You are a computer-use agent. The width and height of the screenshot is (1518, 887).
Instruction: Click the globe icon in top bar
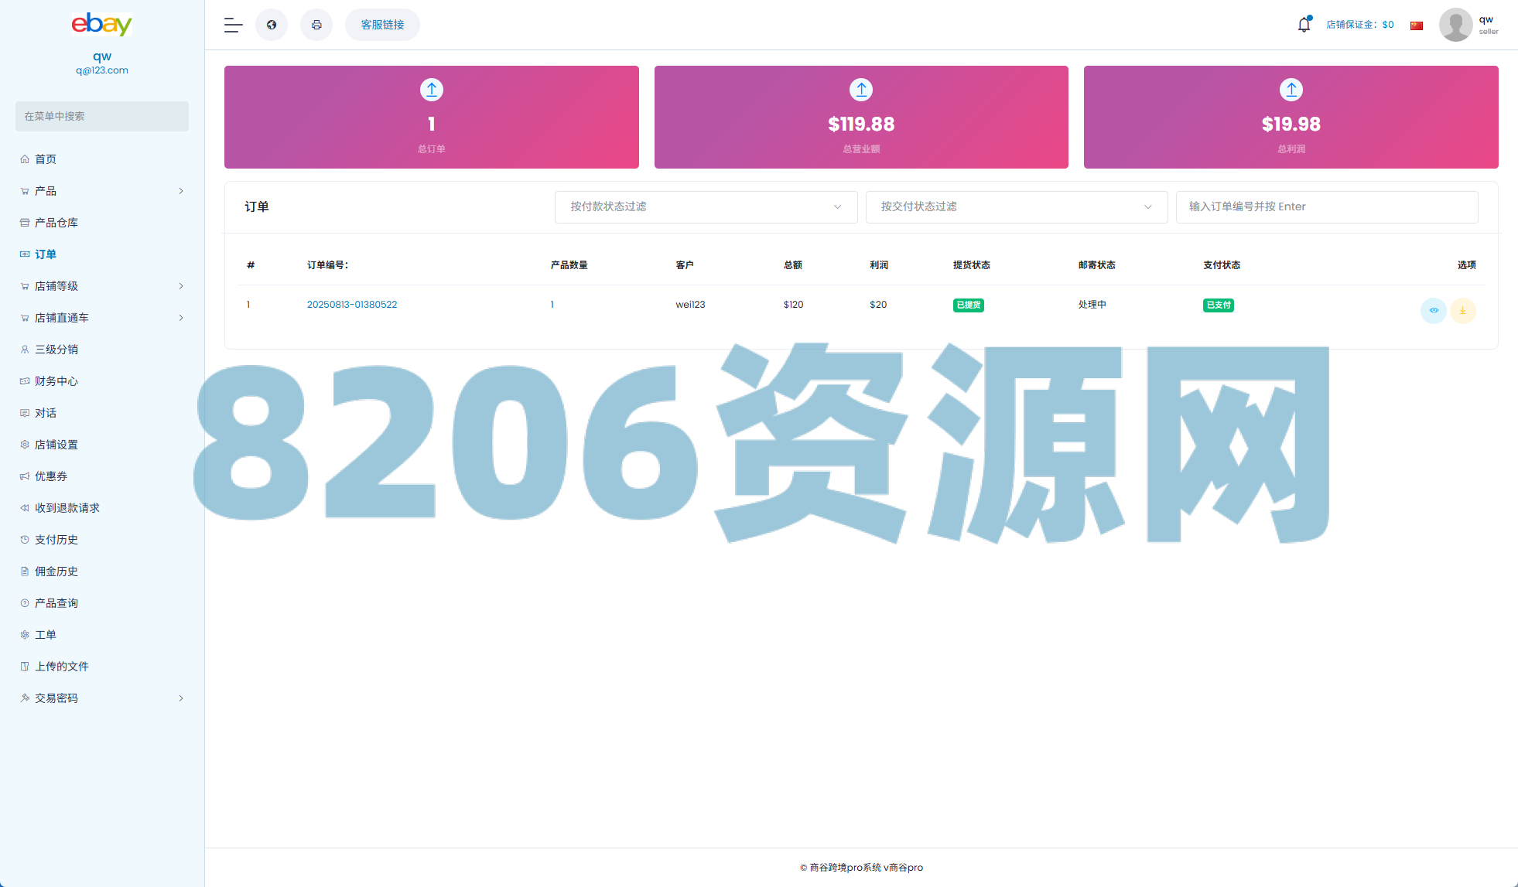click(272, 25)
